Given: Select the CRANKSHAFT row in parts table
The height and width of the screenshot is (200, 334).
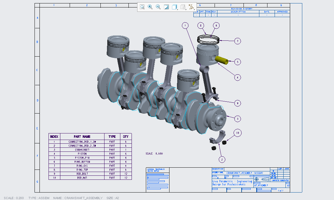Looking at the screenshot, I should click(x=82, y=150).
